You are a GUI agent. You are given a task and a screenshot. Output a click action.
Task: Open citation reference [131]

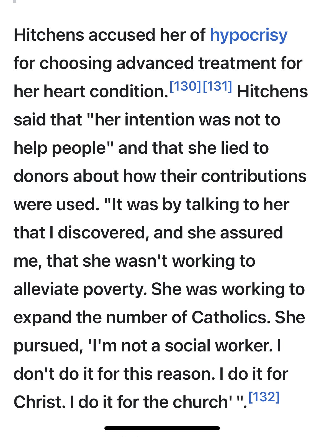pyautogui.click(x=217, y=87)
